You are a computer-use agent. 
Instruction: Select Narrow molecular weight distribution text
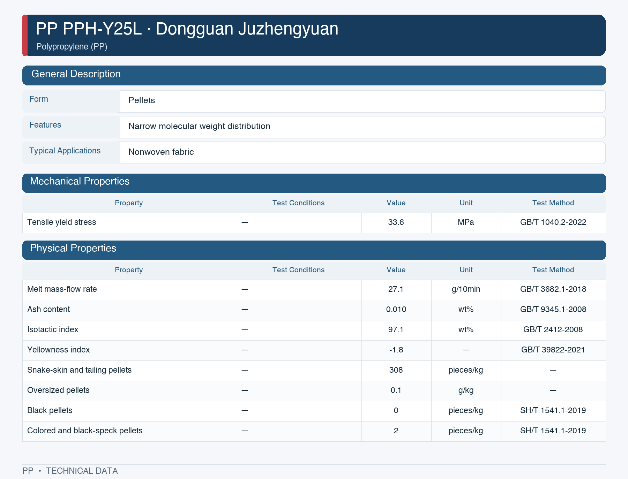[199, 126]
